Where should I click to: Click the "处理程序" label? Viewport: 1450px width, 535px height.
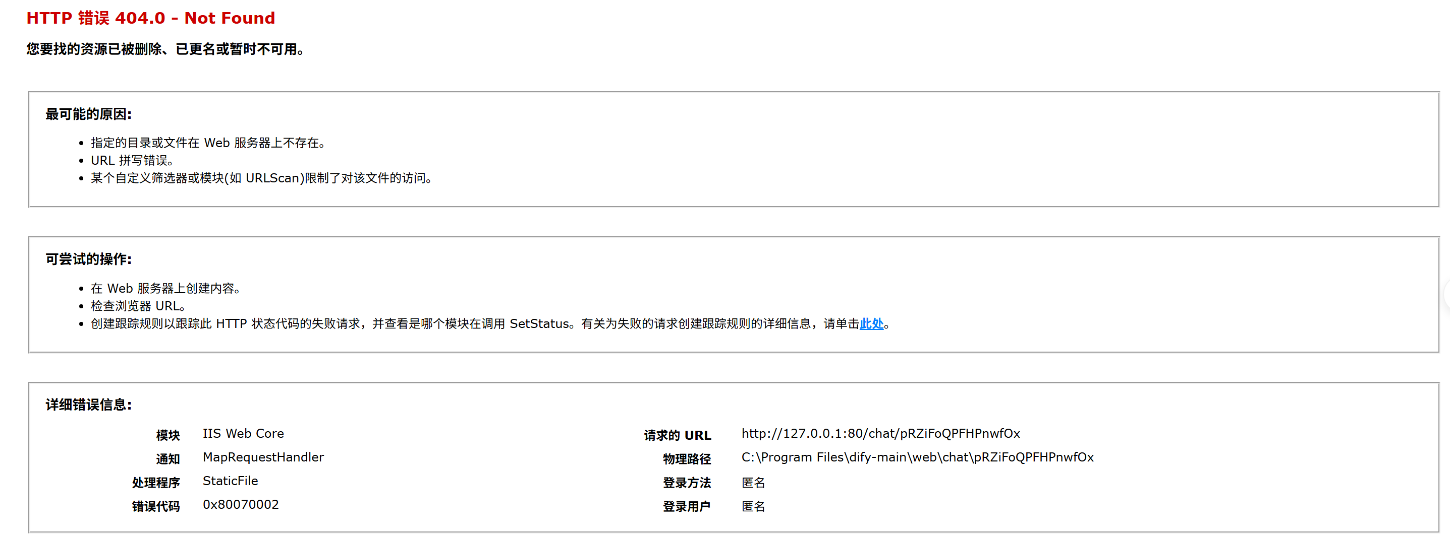click(156, 482)
